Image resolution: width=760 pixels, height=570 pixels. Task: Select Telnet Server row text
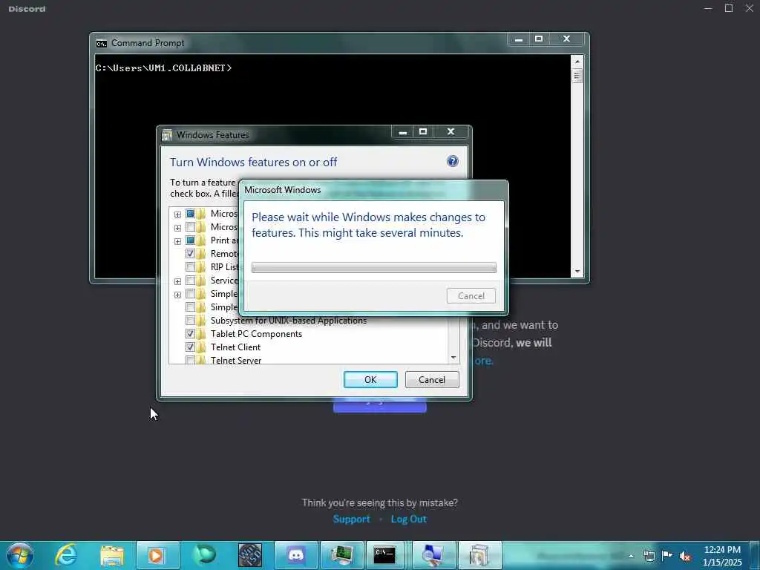pyautogui.click(x=236, y=360)
